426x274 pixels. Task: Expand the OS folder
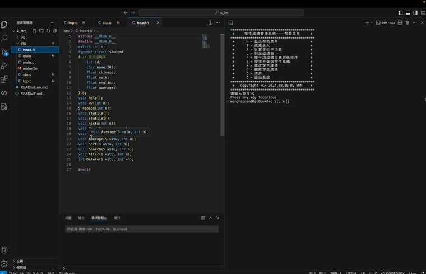[x=23, y=37]
